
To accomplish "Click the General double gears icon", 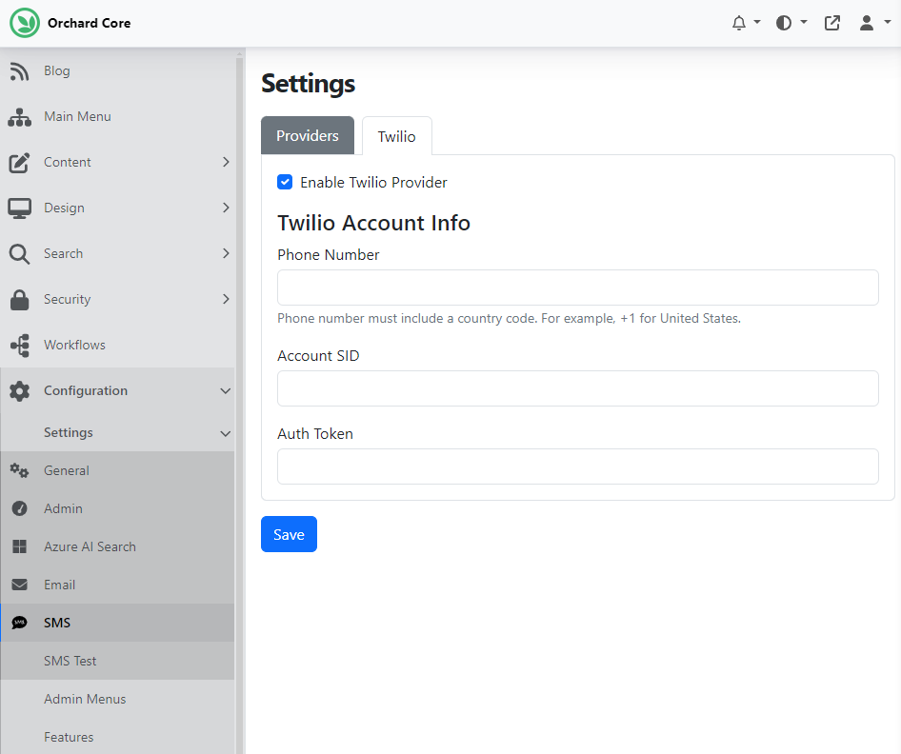I will pos(20,471).
